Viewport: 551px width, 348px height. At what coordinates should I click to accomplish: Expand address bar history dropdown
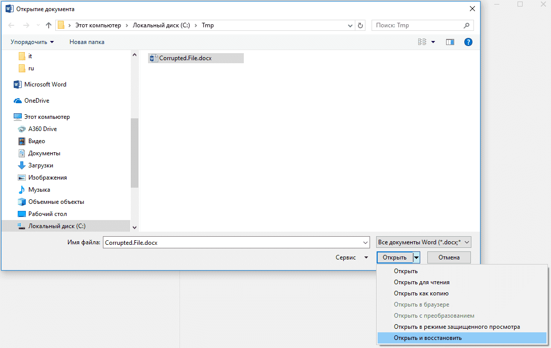pyautogui.click(x=350, y=26)
